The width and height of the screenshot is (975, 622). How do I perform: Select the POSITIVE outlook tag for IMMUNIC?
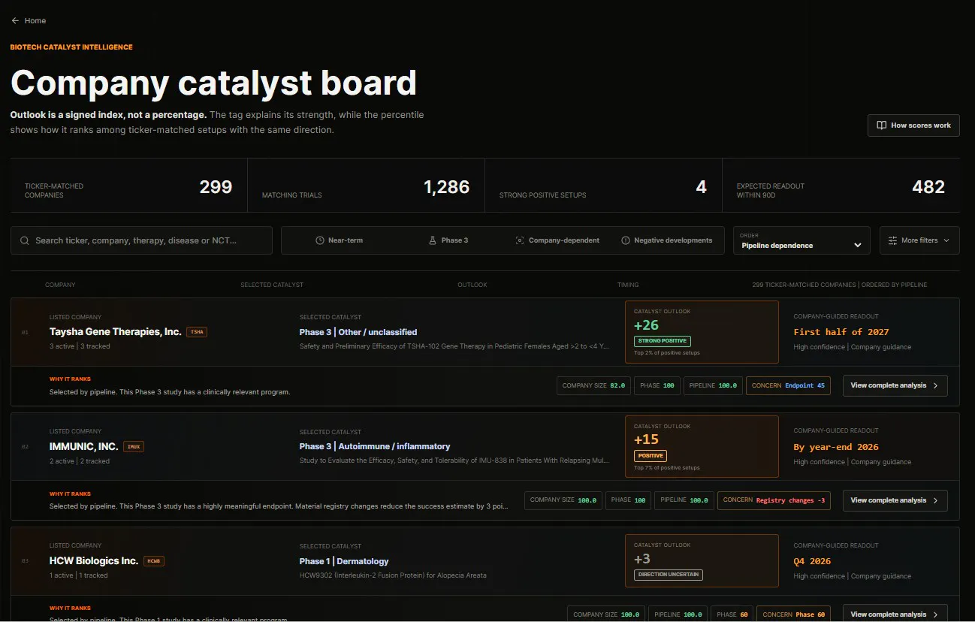coord(650,455)
